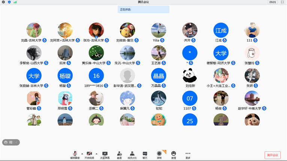Unmute the microphone (解除静音)
This screenshot has width=287, height=161.
[x=75, y=154]
